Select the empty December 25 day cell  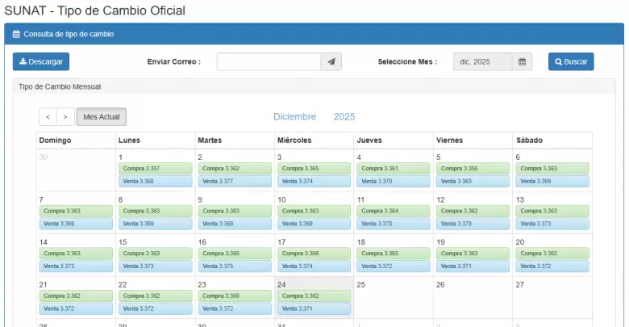[394, 299]
